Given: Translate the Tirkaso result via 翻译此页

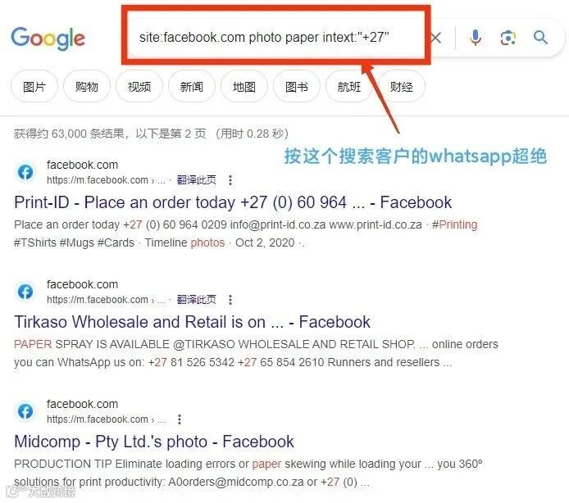Looking at the screenshot, I should click(196, 300).
